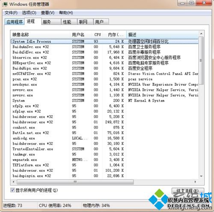This screenshot has width=214, height=212.
Task: Open the 查看(V) menu
Action: point(48,13)
